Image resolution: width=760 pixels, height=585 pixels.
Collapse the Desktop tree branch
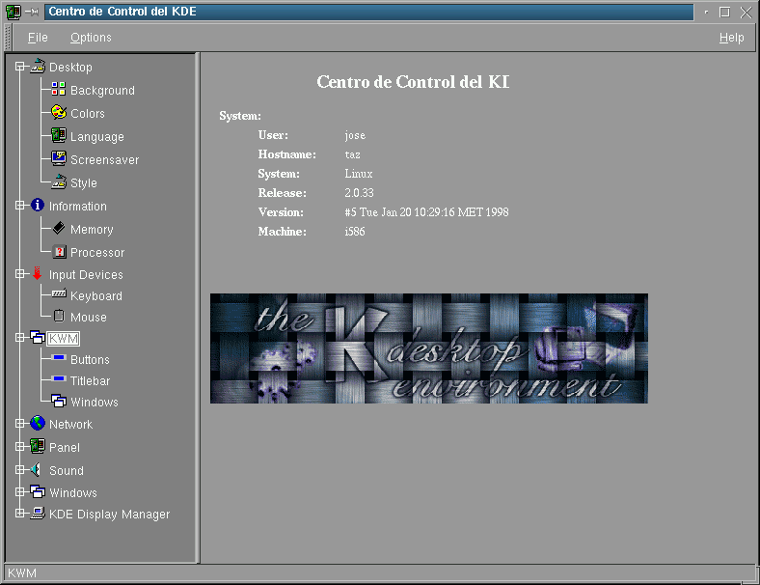(x=19, y=67)
